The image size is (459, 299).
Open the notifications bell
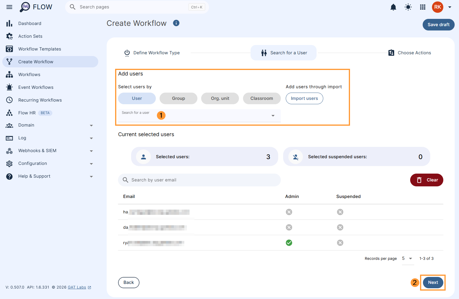(393, 7)
